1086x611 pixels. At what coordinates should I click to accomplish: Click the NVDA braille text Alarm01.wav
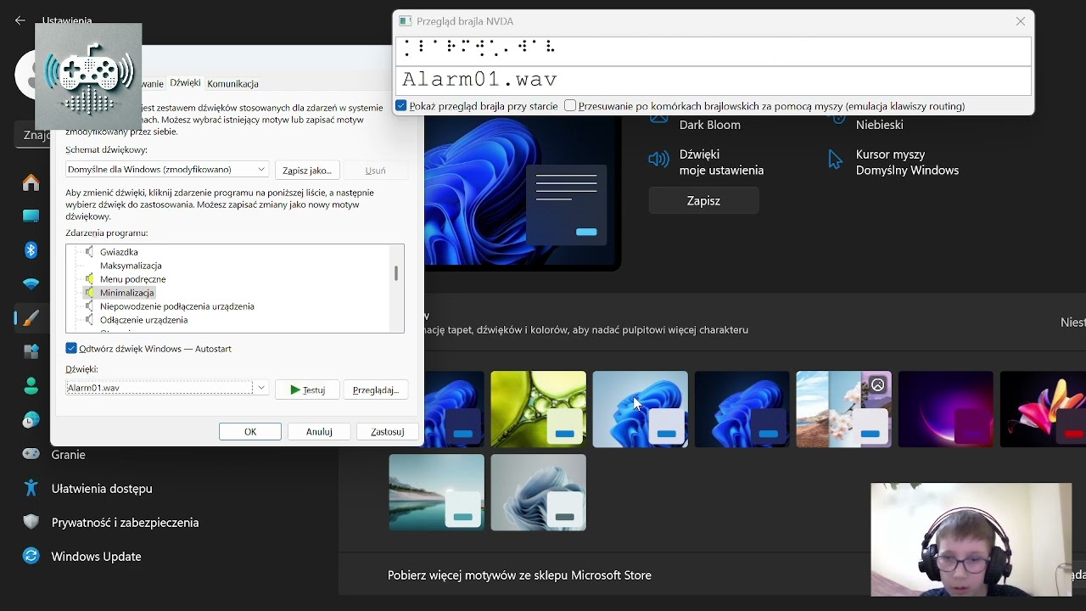pyautogui.click(x=480, y=80)
